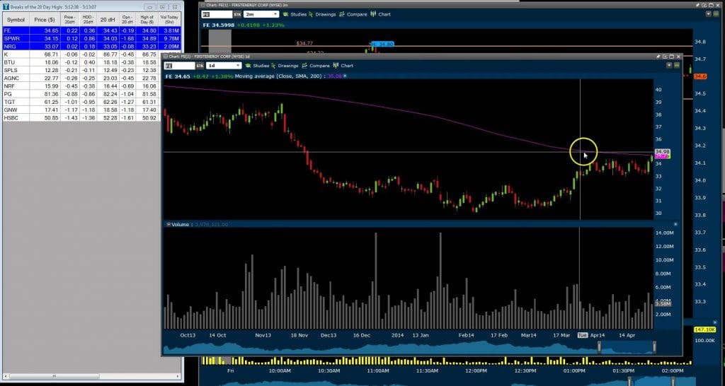Open Compare in the back 2m chart
The height and width of the screenshot is (386, 725).
(353, 14)
